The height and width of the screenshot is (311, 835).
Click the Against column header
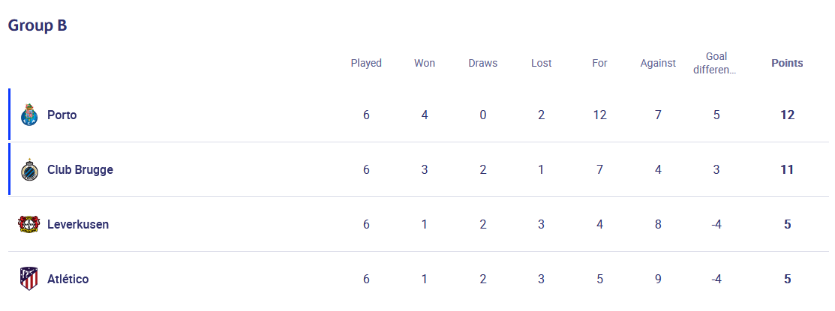click(x=658, y=63)
